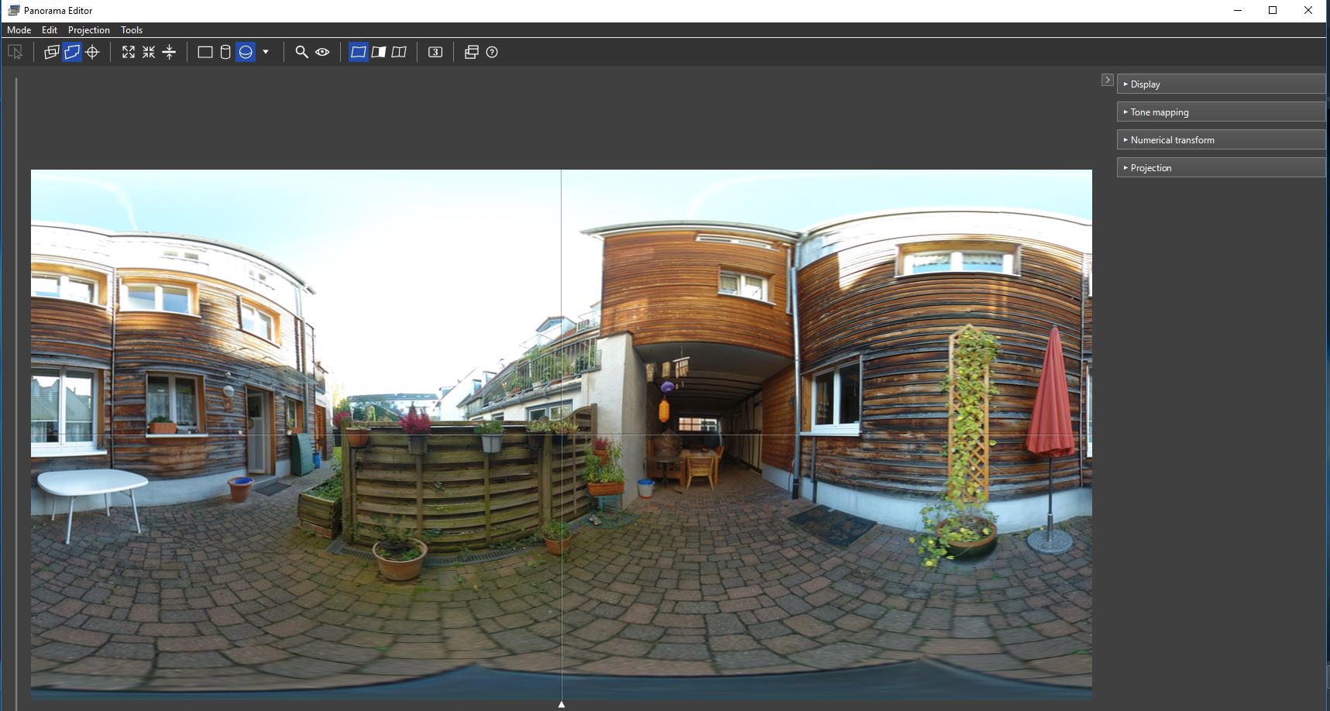Collapse the right side panel arrow
This screenshot has width=1330, height=711.
(x=1107, y=80)
